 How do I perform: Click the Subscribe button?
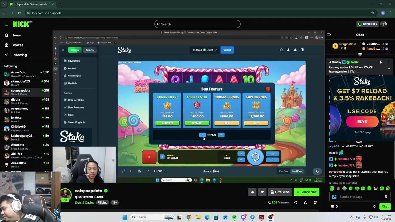tap(306, 192)
